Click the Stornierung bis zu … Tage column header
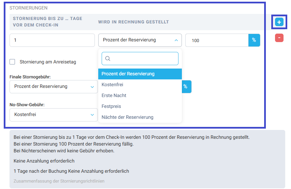The height and width of the screenshot is (189, 291). tap(48, 22)
